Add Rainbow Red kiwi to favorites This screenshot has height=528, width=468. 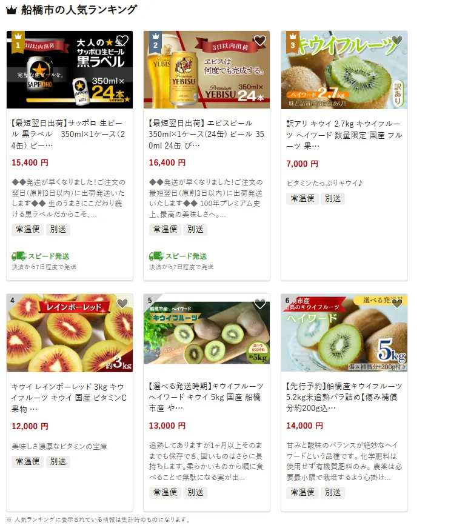click(122, 304)
